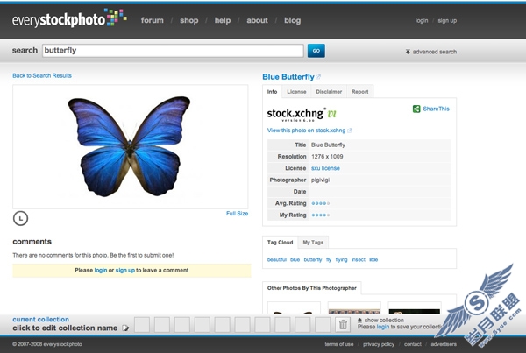Click the little tag
This screenshot has width=526, height=353.
373,259
